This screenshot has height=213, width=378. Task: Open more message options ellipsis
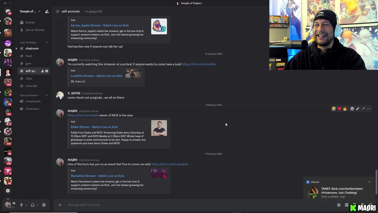pos(369,109)
